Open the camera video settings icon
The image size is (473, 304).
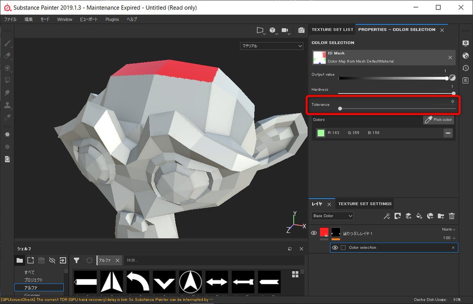(285, 30)
